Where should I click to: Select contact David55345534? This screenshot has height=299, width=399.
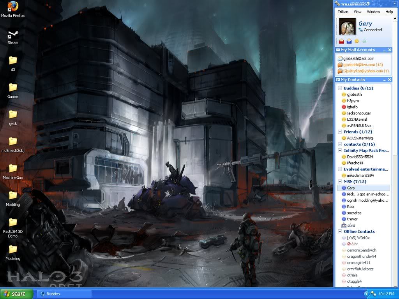click(360, 157)
